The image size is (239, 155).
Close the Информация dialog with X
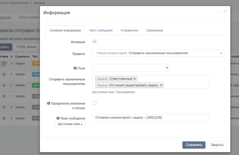225,11
